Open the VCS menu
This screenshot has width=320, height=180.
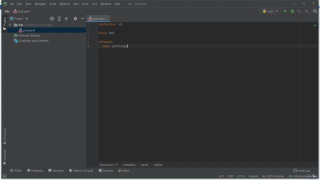[x=94, y=4]
